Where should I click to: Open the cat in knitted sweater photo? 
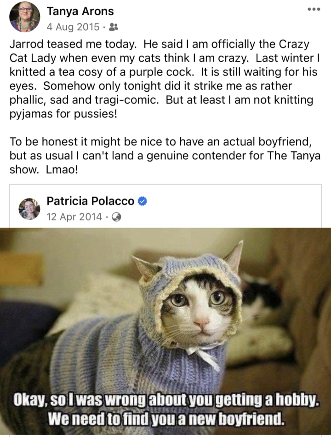[x=165, y=332]
